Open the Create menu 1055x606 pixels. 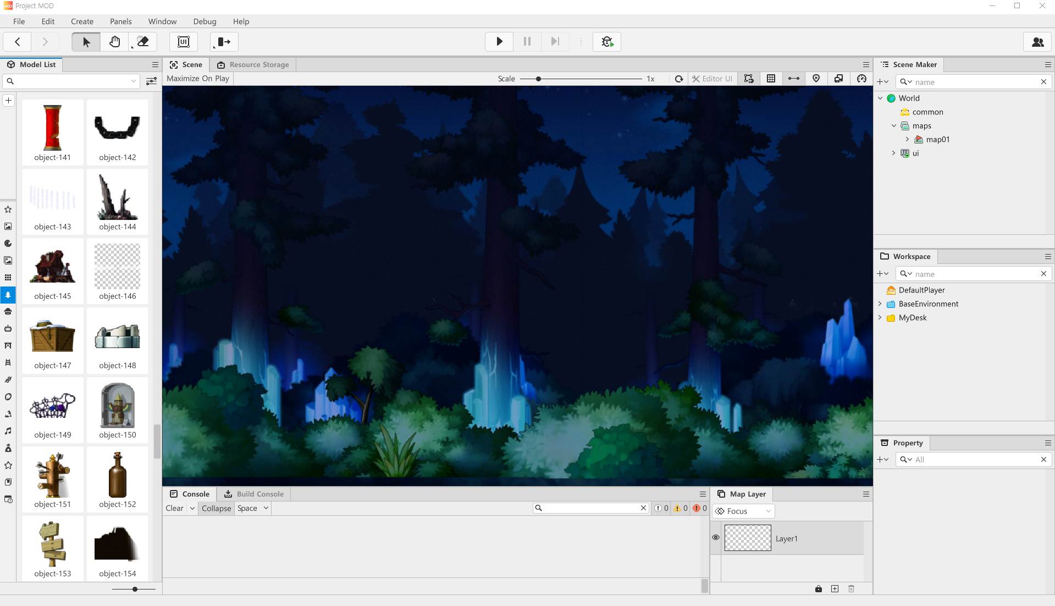coord(82,21)
